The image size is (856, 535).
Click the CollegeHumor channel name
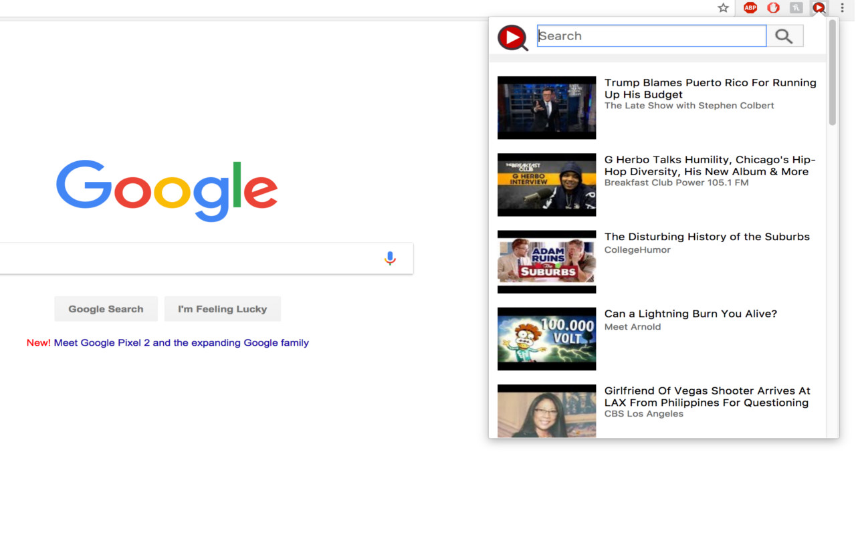[637, 250]
